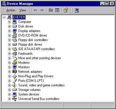The image size is (116, 109).
Task: Expand the Network adapters category
Action: pos(9,72)
